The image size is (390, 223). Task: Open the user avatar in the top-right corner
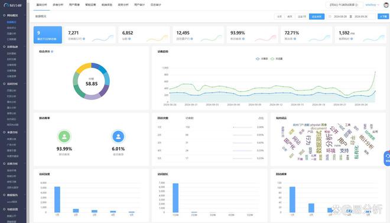[x=386, y=5]
